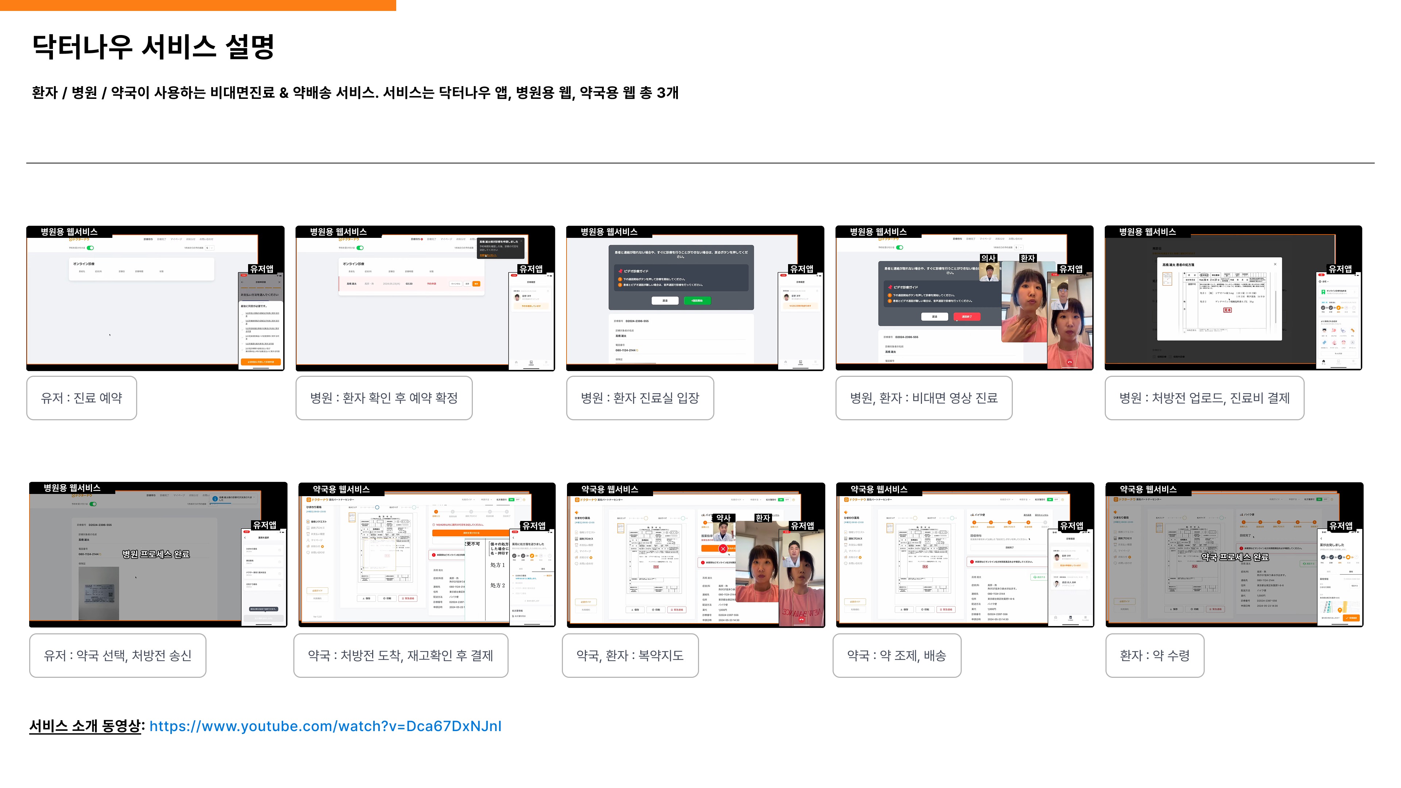Tap home icon in 진료실 입장 phone nav
This screenshot has width=1401, height=788.
click(x=786, y=362)
